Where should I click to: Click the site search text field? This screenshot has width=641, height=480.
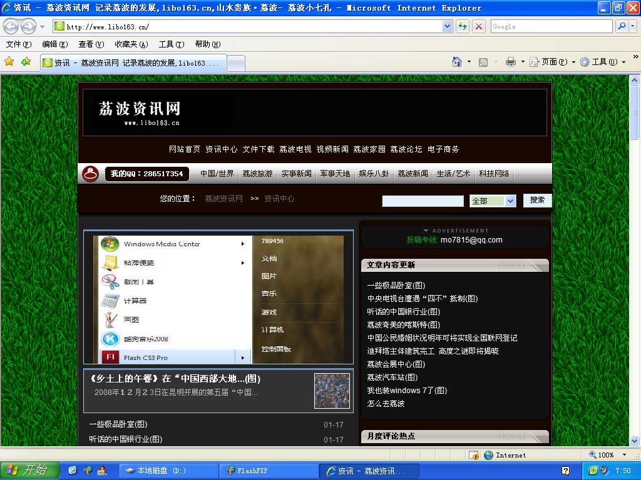(423, 201)
